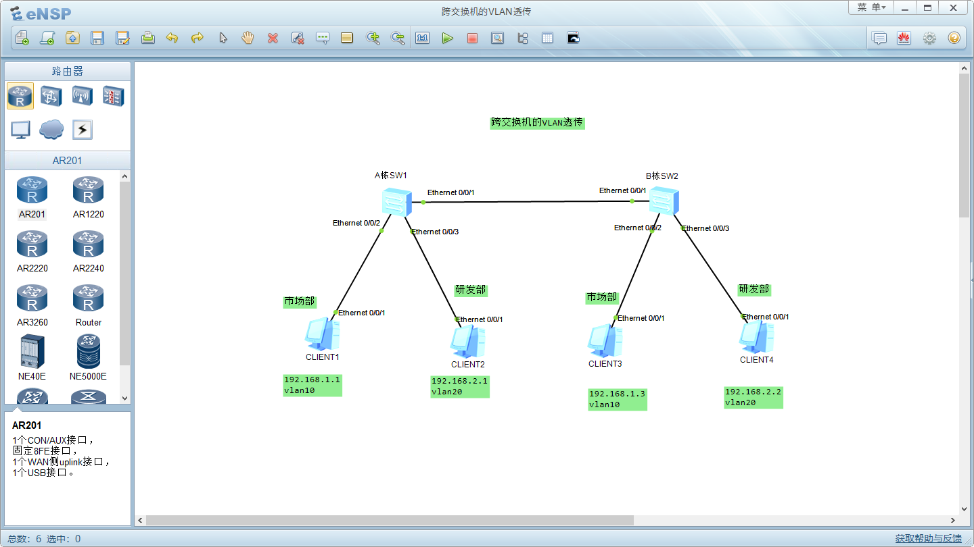Click the device list scroll-up arrow
Image resolution: width=974 pixels, height=547 pixels.
(x=124, y=176)
